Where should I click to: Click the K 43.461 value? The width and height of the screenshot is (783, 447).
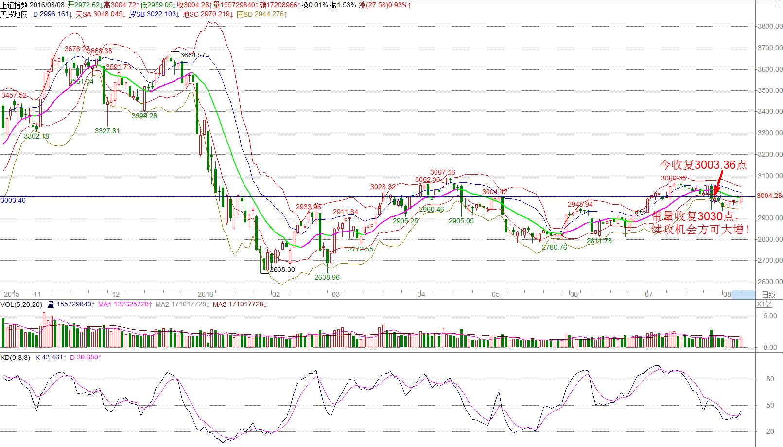tap(51, 358)
